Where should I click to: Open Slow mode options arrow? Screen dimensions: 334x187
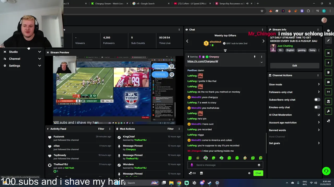[319, 84]
